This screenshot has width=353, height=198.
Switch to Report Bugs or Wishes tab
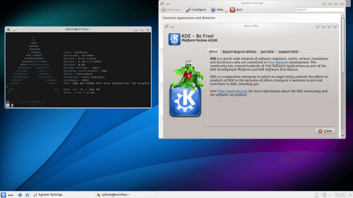[239, 52]
